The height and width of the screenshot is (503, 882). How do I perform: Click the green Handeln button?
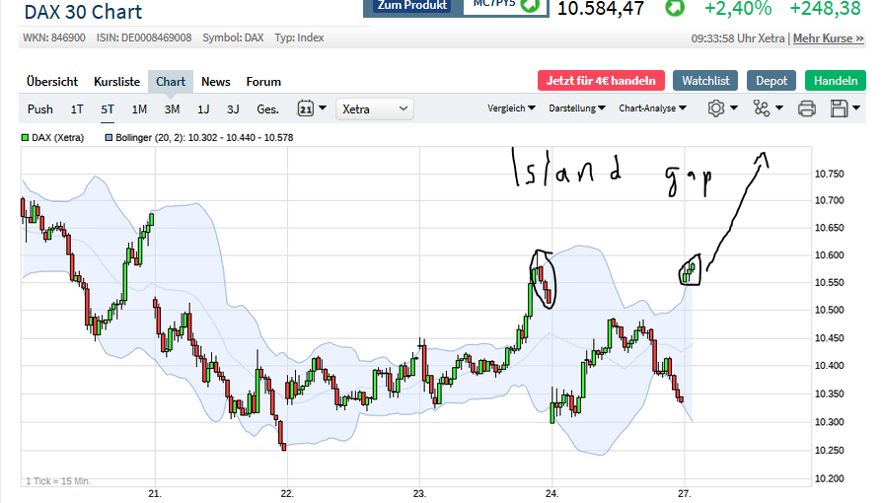click(836, 81)
